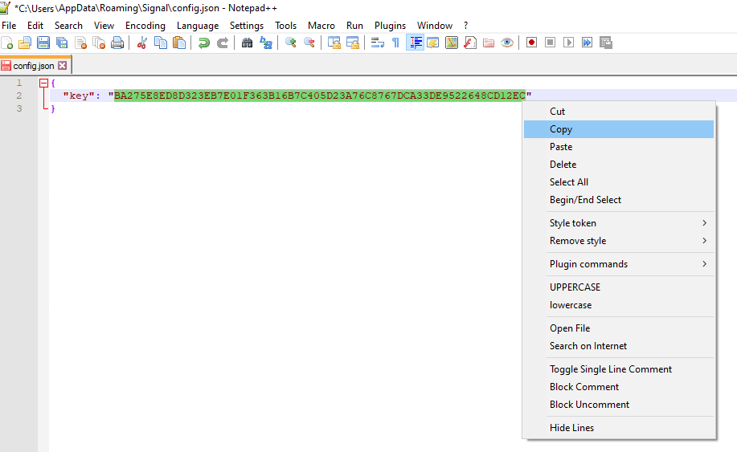Click the Save All toolbar icon

(x=62, y=43)
